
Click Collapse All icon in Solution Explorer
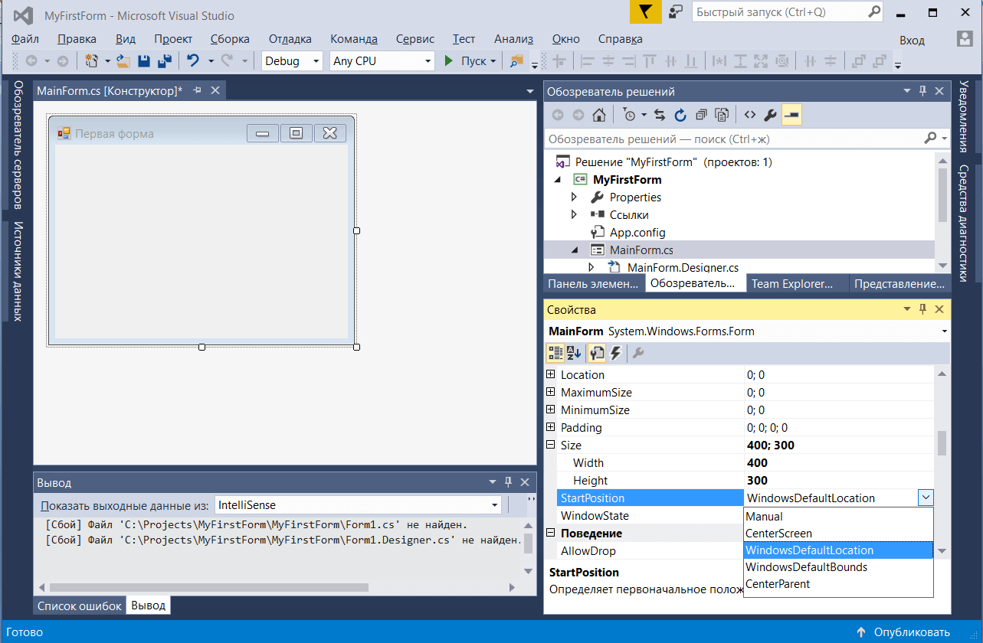tap(701, 116)
